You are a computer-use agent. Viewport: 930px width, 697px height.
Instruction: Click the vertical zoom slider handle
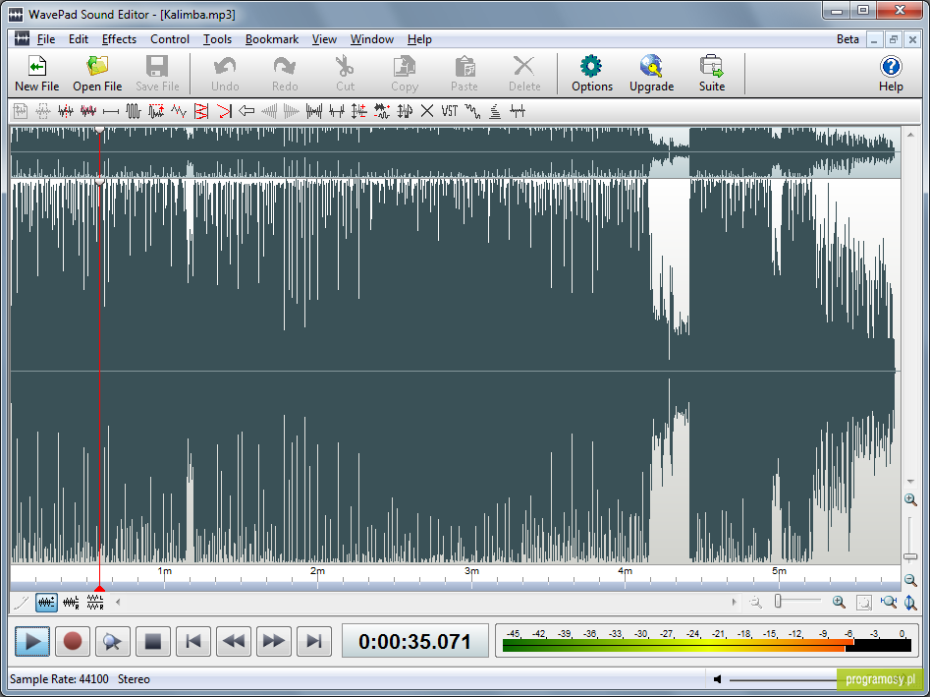pyautogui.click(x=910, y=556)
